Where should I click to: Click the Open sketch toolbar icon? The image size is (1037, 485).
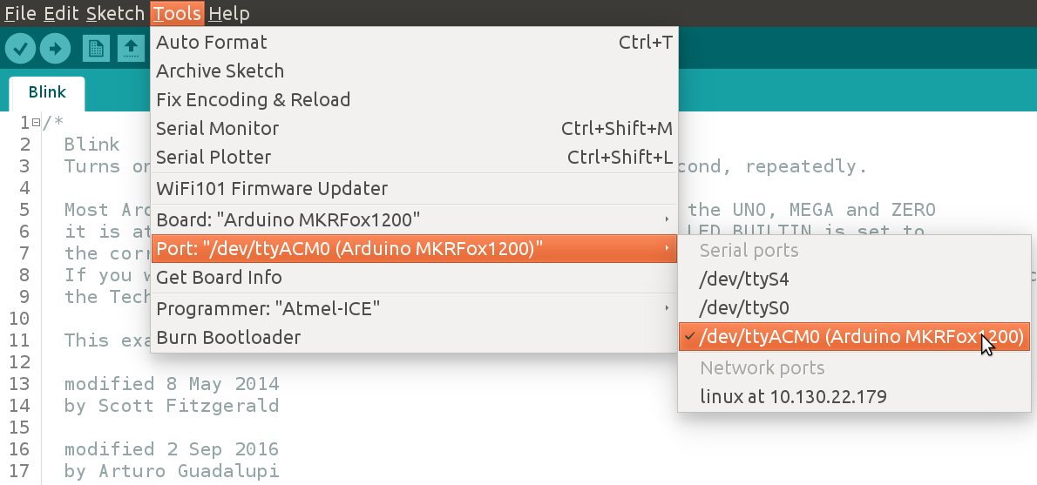[x=131, y=48]
